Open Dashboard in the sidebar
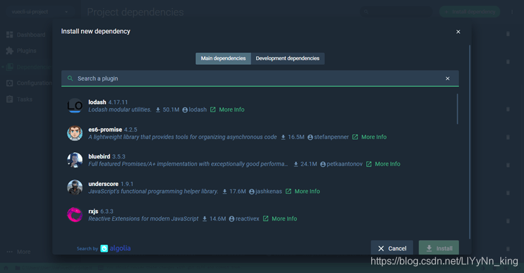Viewport: 524px width, 273px height. (26, 35)
